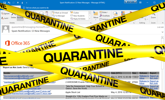
Task: Open the Move folder button
Action: tap(96, 15)
